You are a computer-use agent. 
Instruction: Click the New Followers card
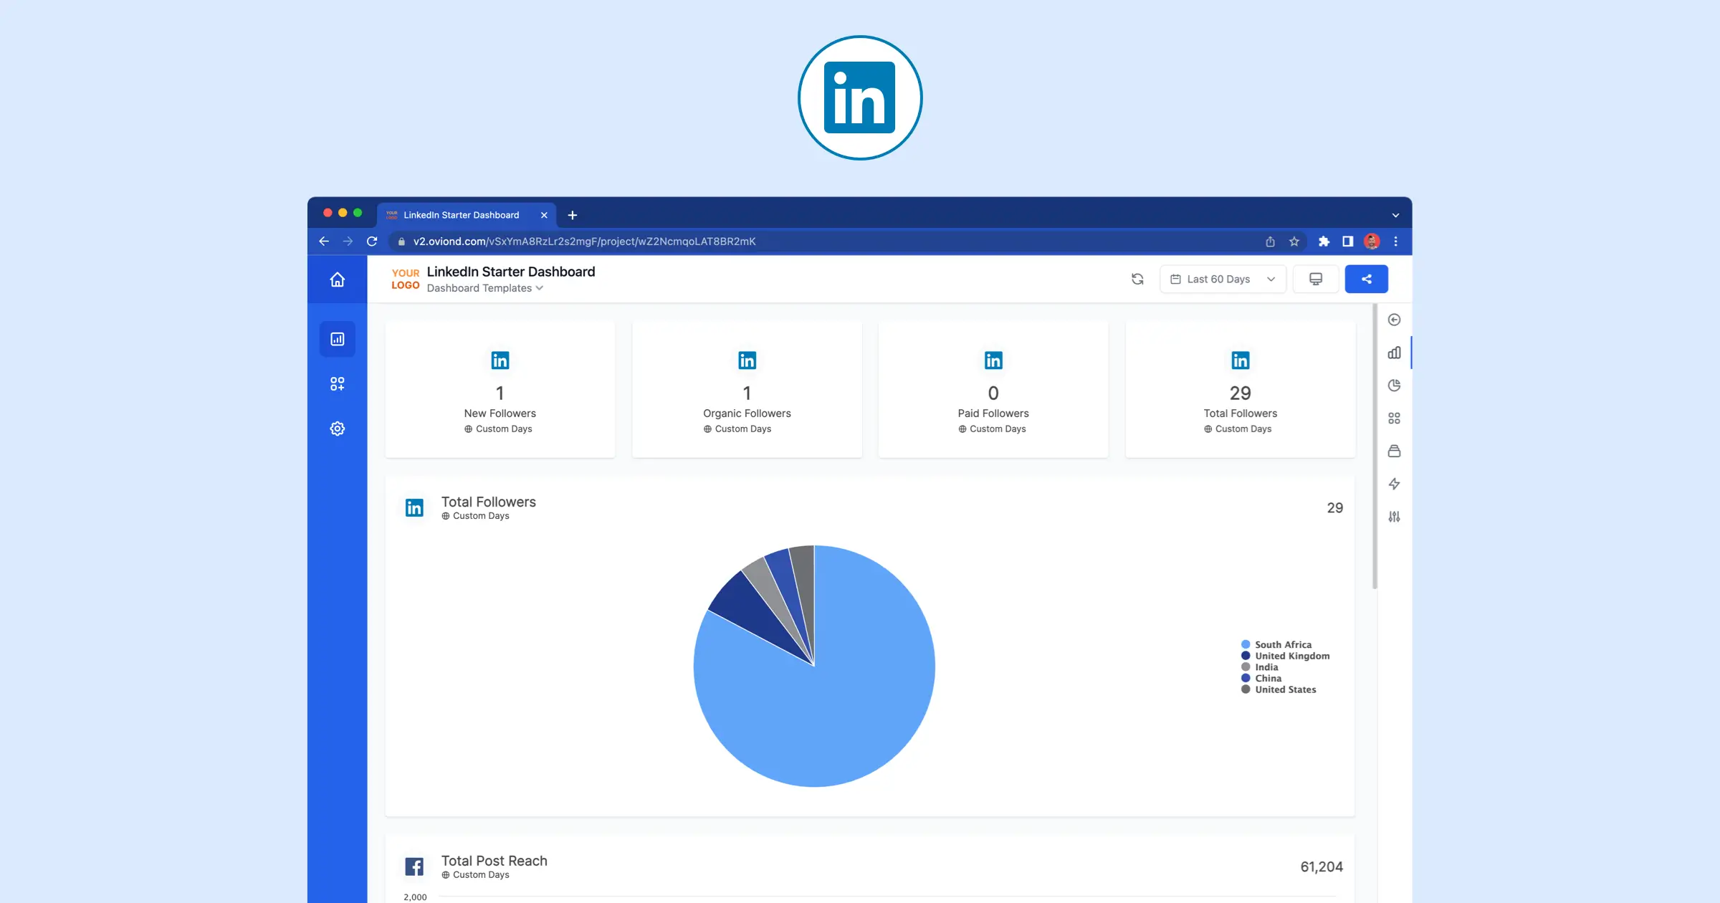(x=500, y=389)
